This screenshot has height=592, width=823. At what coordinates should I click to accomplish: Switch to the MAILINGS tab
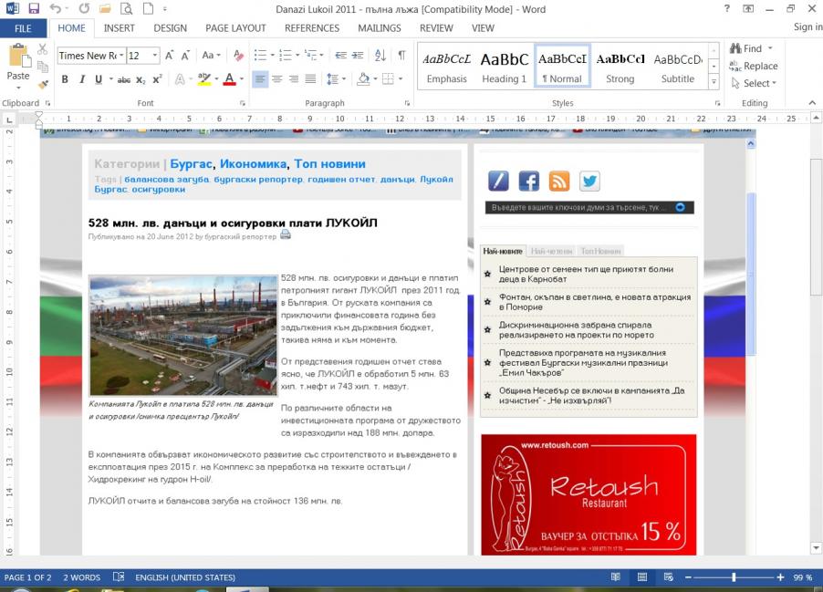pyautogui.click(x=380, y=28)
